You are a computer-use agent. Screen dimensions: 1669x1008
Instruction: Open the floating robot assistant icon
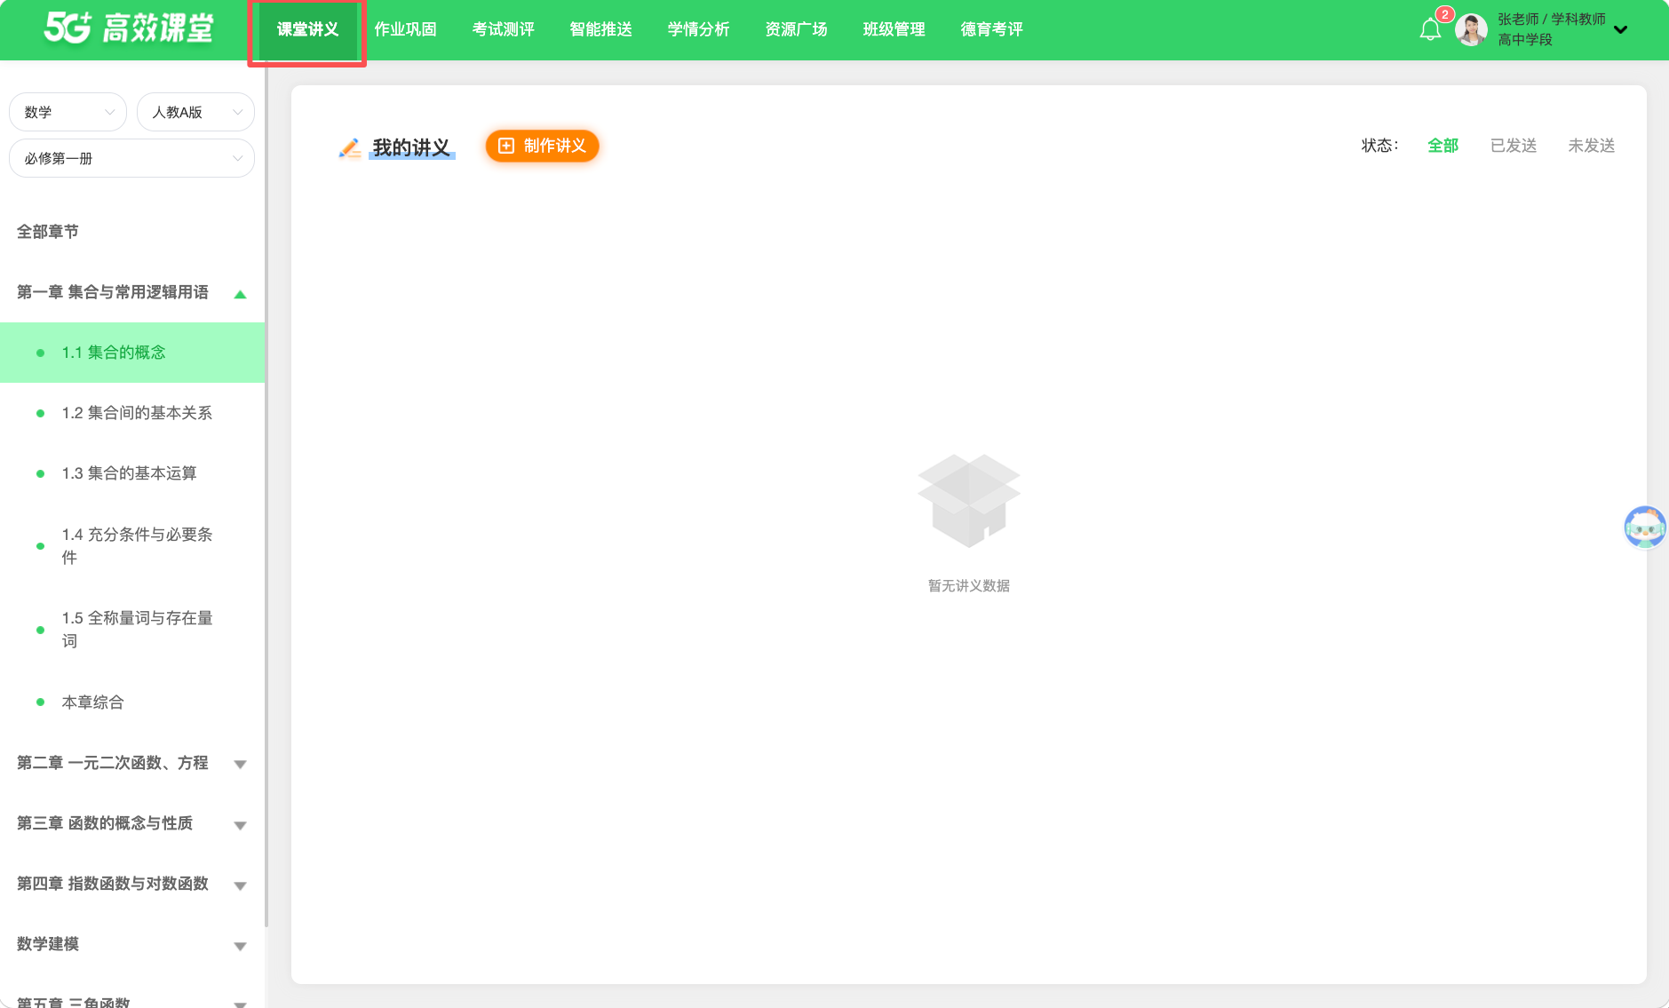point(1644,528)
